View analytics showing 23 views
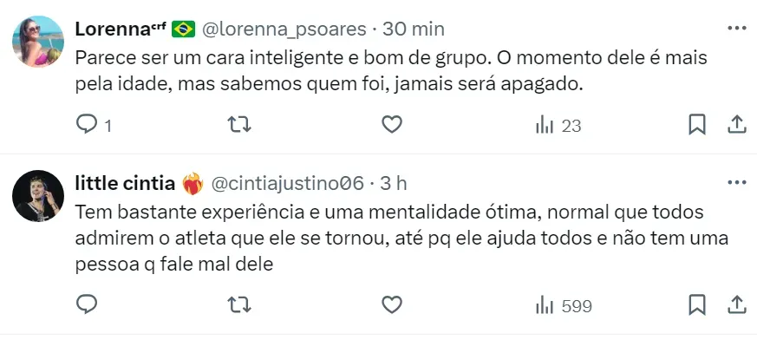This screenshot has height=340, width=757. click(558, 126)
